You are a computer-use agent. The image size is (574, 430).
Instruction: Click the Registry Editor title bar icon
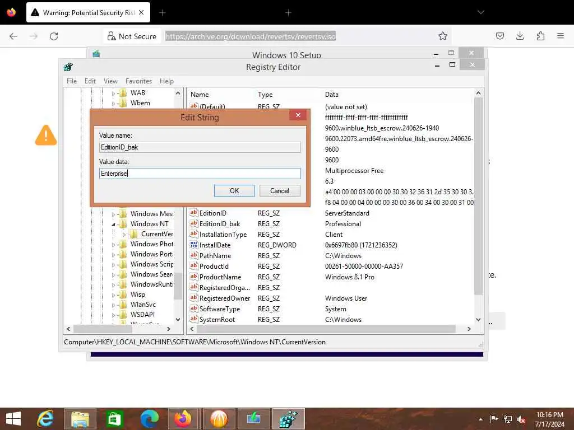point(68,67)
